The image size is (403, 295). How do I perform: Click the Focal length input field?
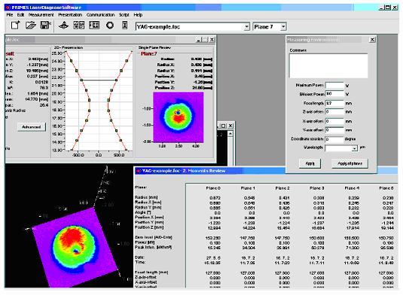[334, 103]
